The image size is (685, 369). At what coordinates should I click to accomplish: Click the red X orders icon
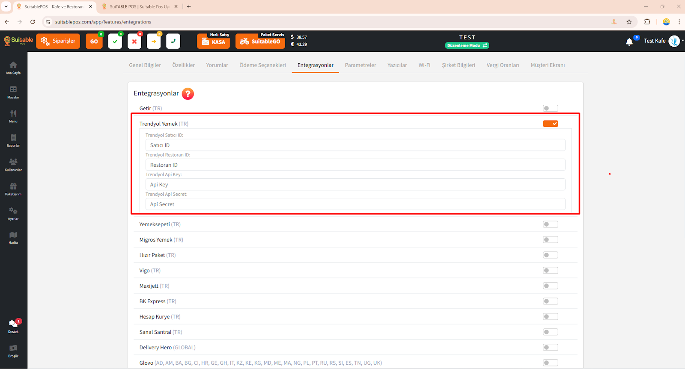pyautogui.click(x=134, y=41)
